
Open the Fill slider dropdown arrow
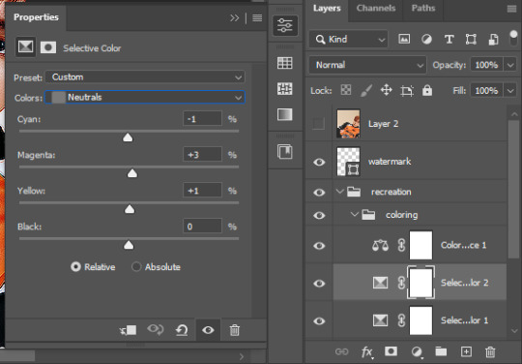point(510,90)
